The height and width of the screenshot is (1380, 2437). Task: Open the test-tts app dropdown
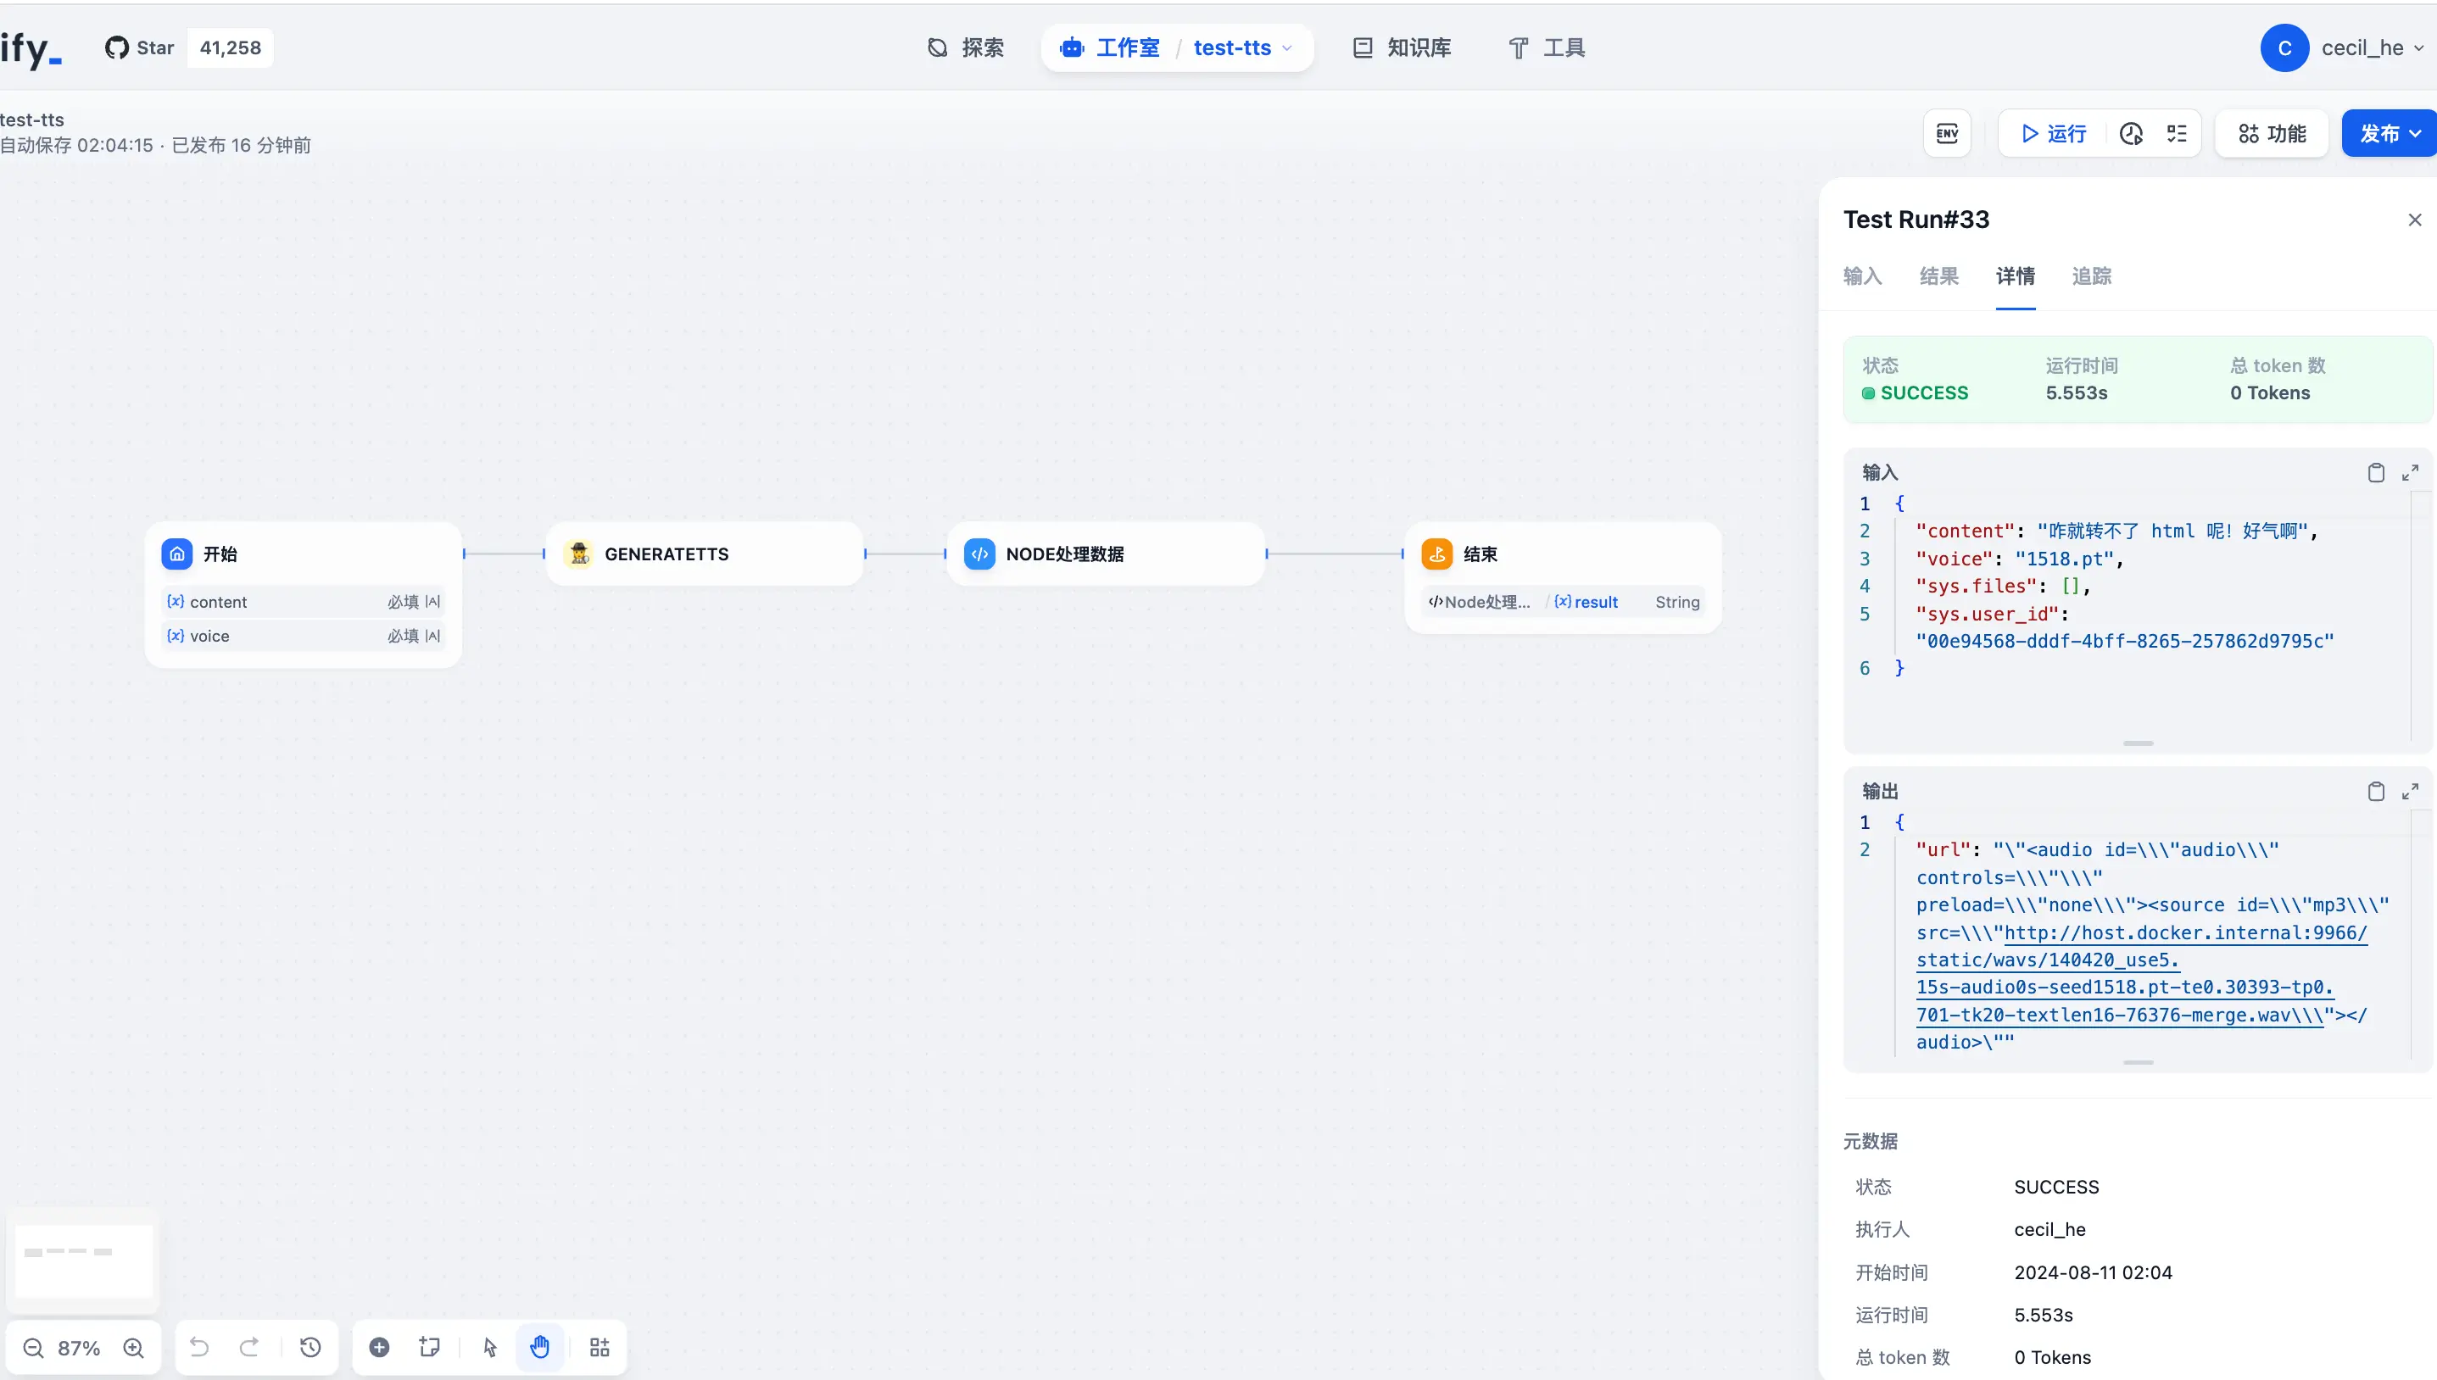coord(1241,48)
